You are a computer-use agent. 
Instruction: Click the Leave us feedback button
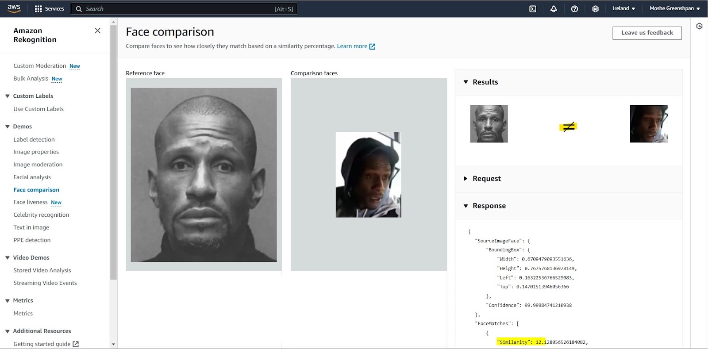(647, 33)
